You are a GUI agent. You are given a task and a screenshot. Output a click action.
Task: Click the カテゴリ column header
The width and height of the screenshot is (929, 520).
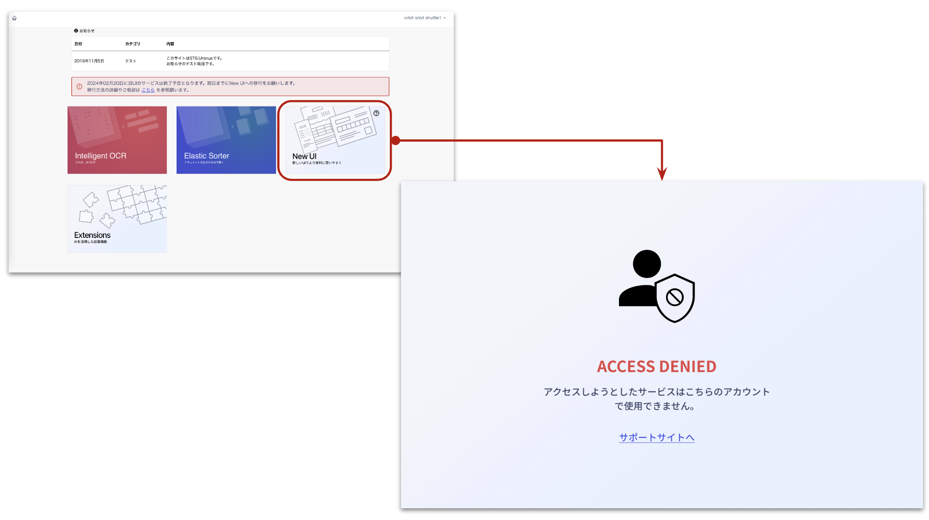pyautogui.click(x=132, y=44)
